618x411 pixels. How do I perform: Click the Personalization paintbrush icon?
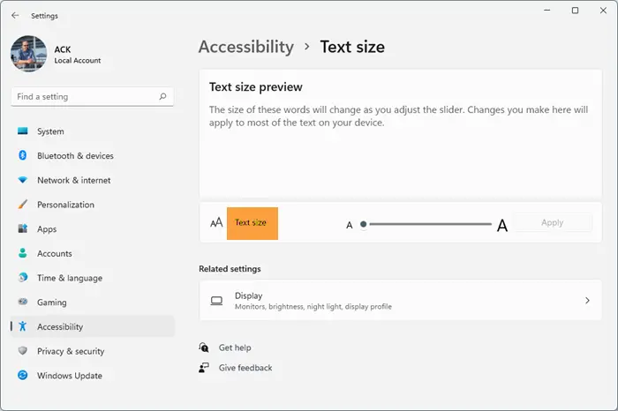23,205
